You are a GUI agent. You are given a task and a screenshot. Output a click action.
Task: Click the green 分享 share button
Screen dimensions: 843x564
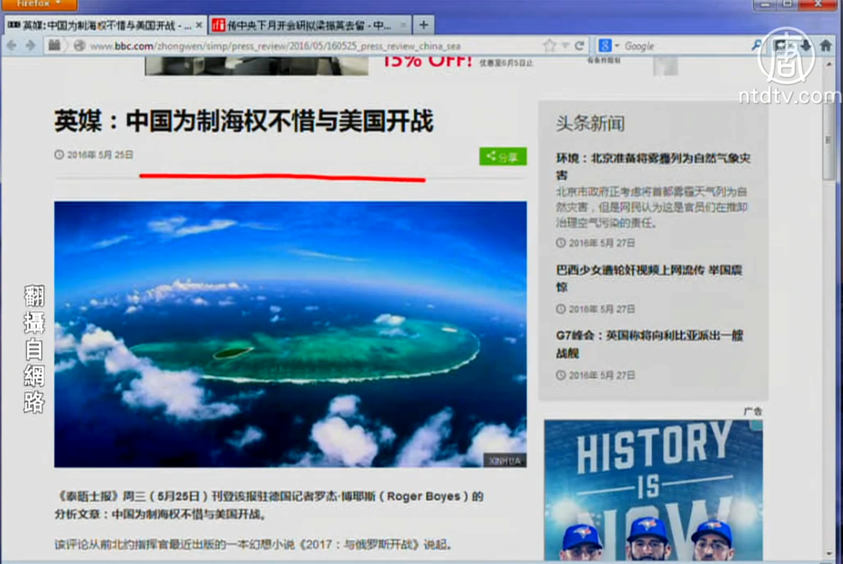tap(503, 156)
